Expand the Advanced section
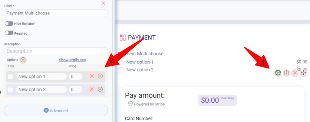310x122 pixels. tap(56, 110)
